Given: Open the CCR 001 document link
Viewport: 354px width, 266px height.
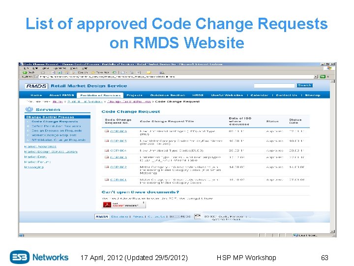Looking at the screenshot, I should pos(118,180).
